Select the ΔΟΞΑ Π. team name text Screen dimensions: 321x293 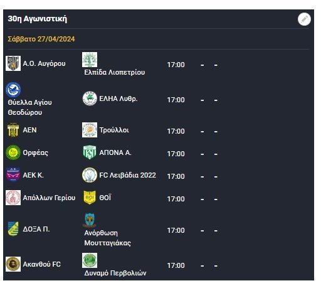pyautogui.click(x=36, y=229)
